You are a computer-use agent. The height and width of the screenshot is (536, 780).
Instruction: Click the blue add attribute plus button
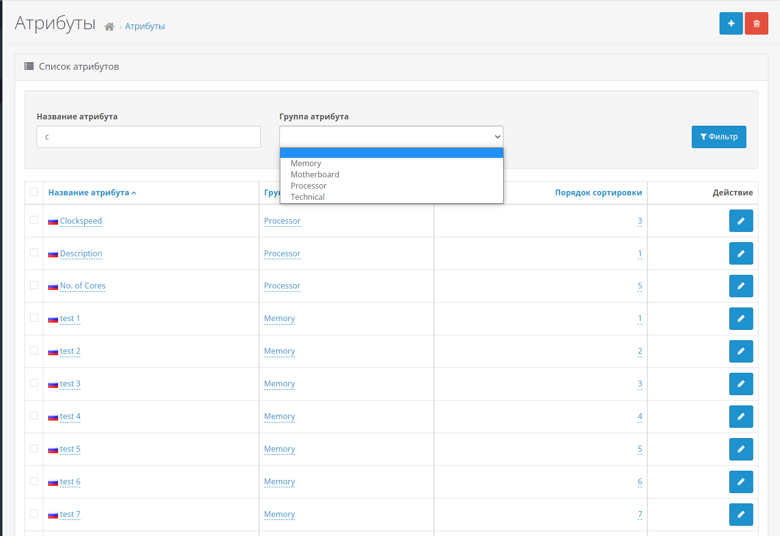pyautogui.click(x=731, y=23)
